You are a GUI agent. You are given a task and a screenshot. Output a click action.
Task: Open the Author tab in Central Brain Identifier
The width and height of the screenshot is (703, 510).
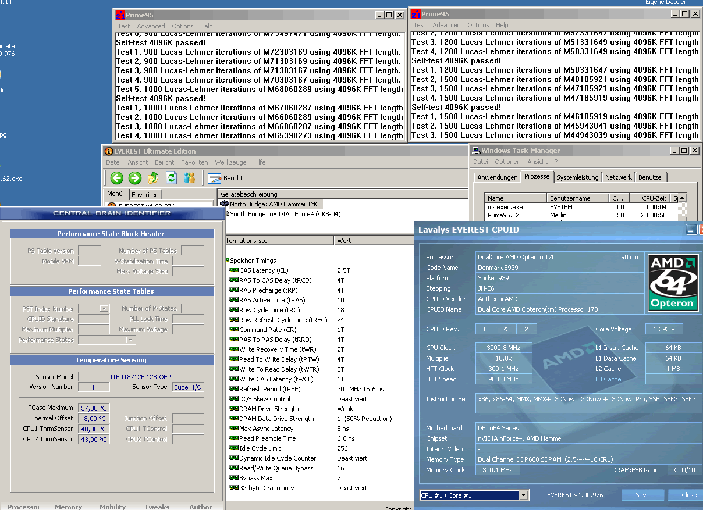coord(201,507)
